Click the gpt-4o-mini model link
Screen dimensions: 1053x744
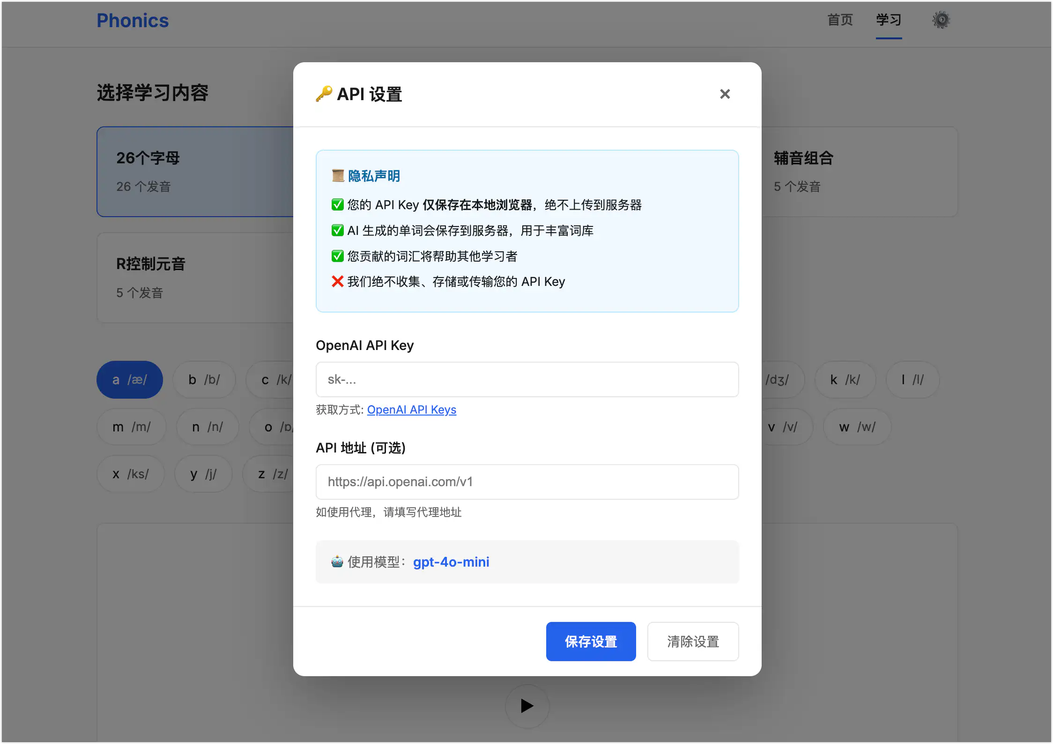point(451,562)
